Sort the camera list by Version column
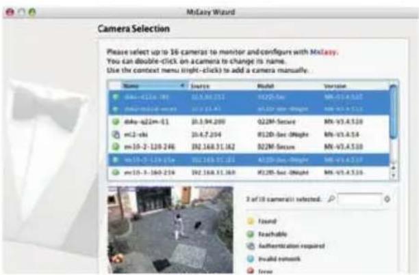Viewport: 419px width, 275px height. pyautogui.click(x=355, y=86)
